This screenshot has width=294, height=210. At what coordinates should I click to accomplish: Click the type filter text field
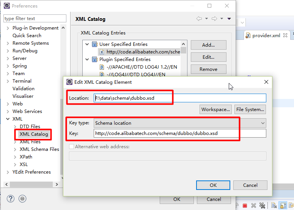pyautogui.click(x=35, y=19)
